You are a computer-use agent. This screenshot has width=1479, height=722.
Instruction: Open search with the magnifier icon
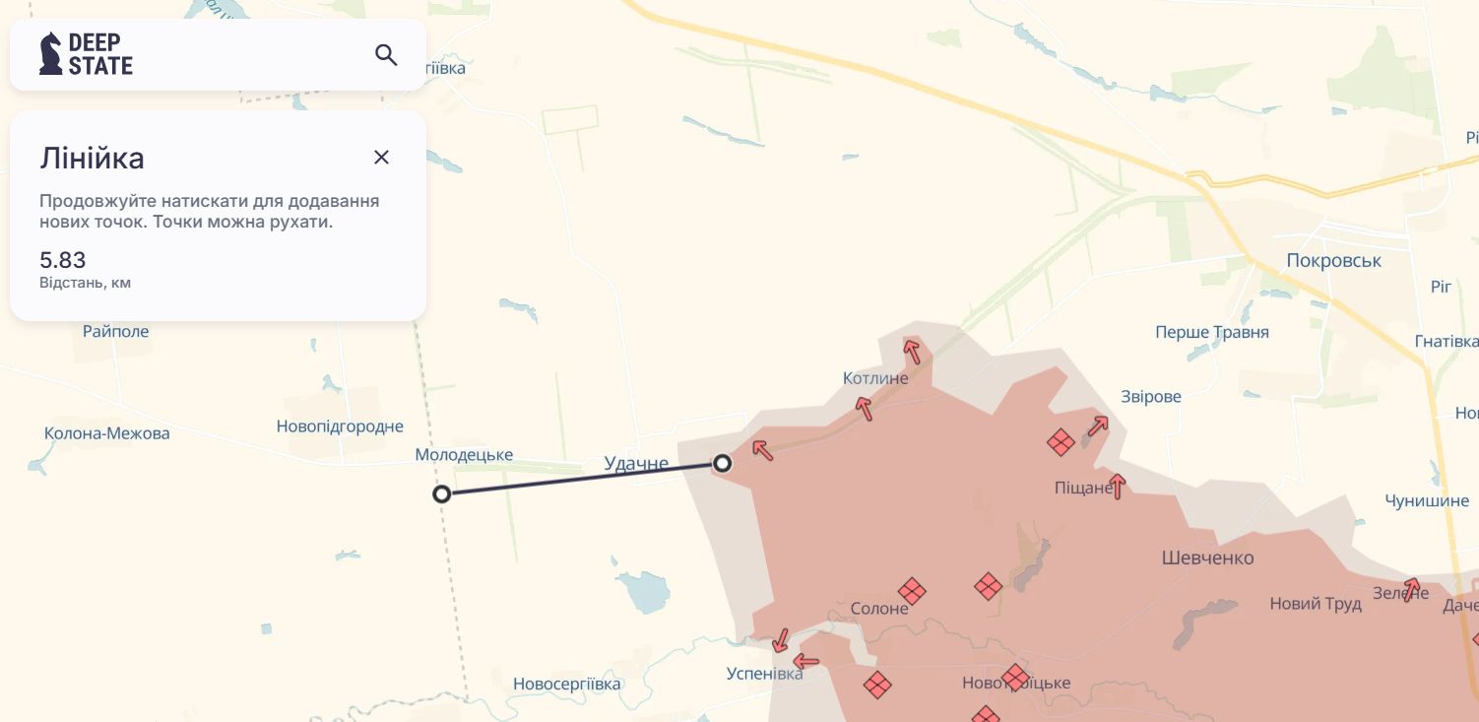[x=386, y=55]
